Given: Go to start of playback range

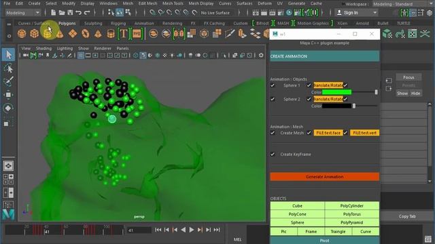Looking at the screenshot, I should (158, 230).
